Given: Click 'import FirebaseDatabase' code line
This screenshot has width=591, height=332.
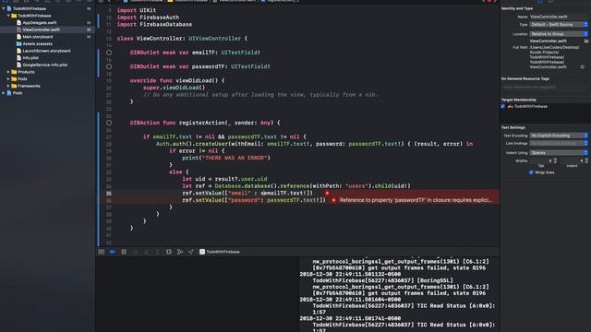Looking at the screenshot, I should click(154, 25).
